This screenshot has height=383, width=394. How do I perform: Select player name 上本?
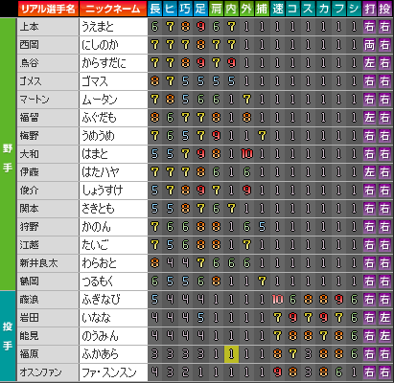[x=48, y=27]
